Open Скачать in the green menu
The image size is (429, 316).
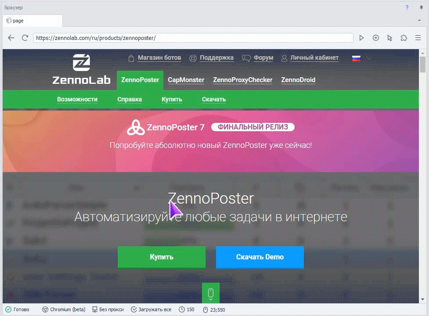(214, 99)
